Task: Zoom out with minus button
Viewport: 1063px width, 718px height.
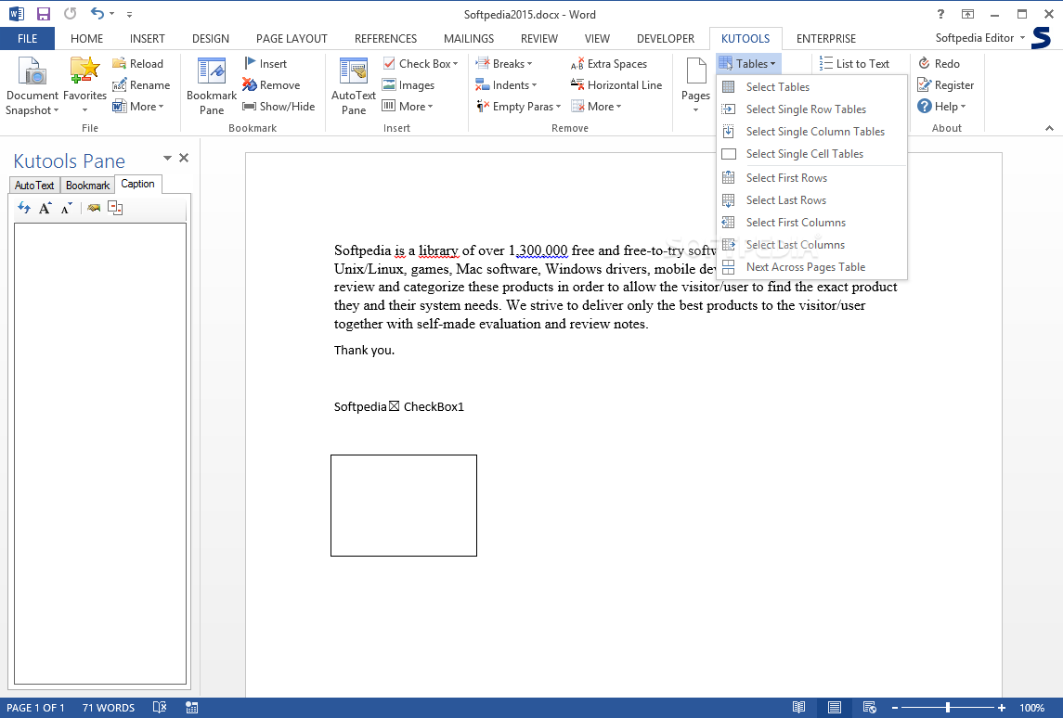Action: (x=895, y=708)
